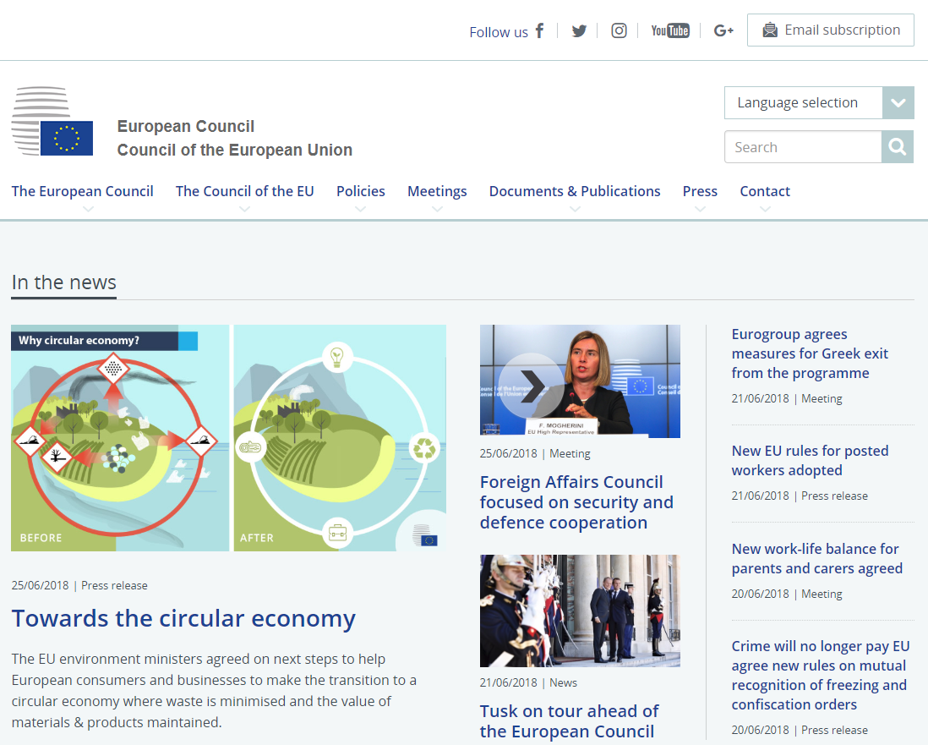
Task: Open the circular economy AFTER infographic
Action: (340, 438)
